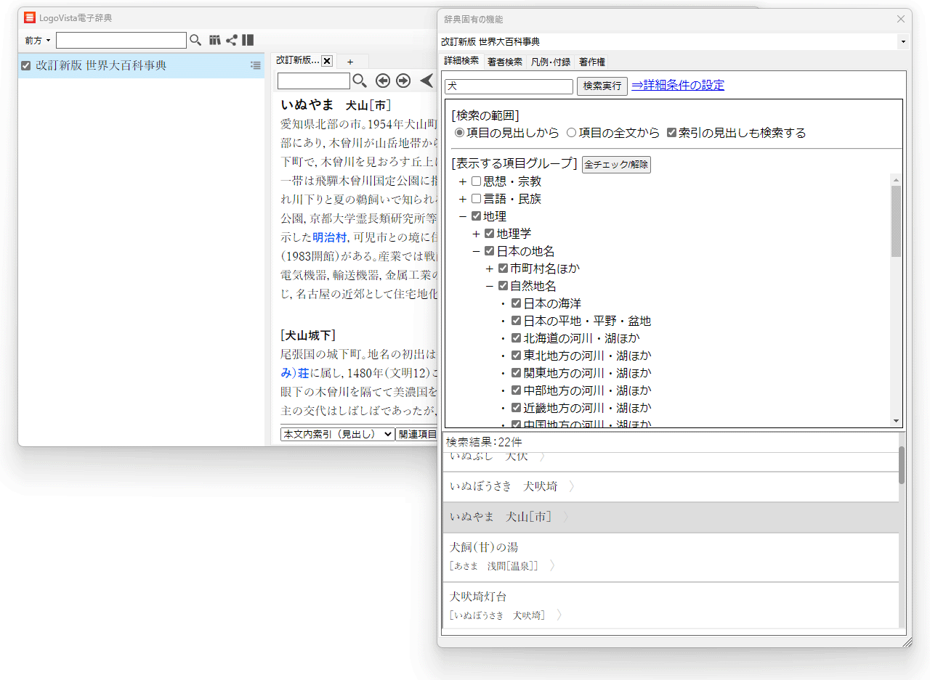Viewport: 930px width, 680px height.
Task: Expand the 言語・民族 tree node
Action: point(462,199)
